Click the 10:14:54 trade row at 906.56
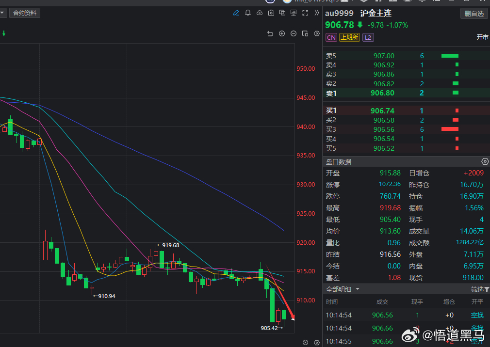The image size is (490, 347). point(406,315)
